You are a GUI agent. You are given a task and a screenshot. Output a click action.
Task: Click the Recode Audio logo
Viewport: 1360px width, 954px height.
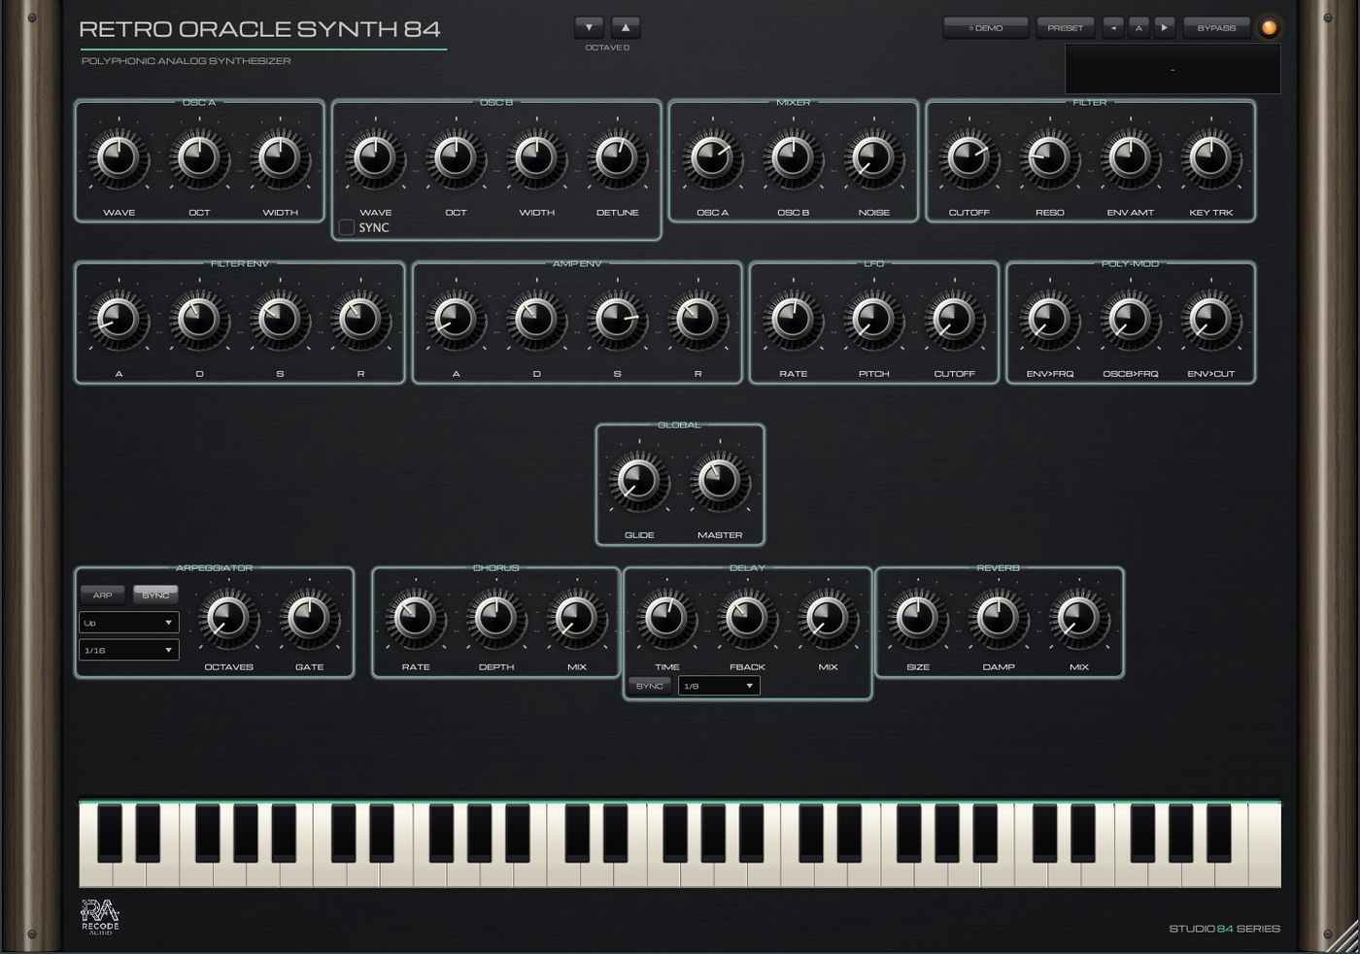tap(99, 917)
